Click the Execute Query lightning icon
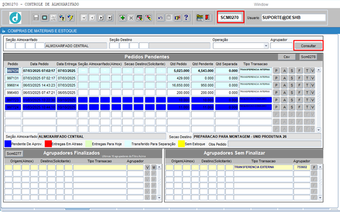 tap(70, 17)
